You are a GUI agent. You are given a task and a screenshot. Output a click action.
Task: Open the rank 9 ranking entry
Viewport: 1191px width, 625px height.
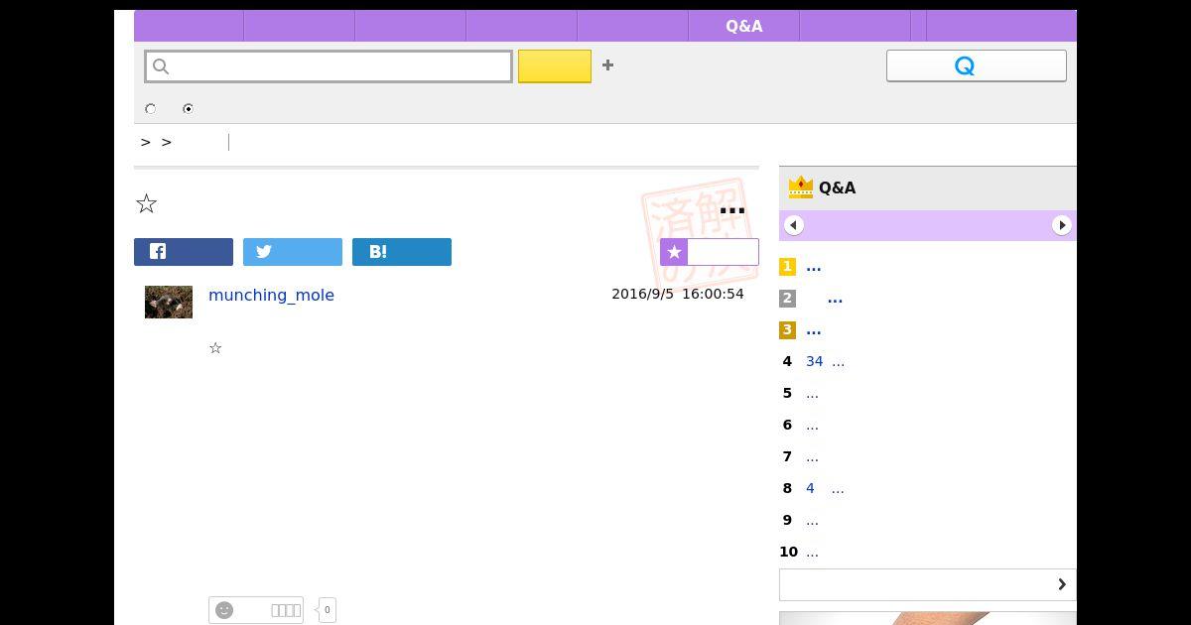click(x=812, y=520)
